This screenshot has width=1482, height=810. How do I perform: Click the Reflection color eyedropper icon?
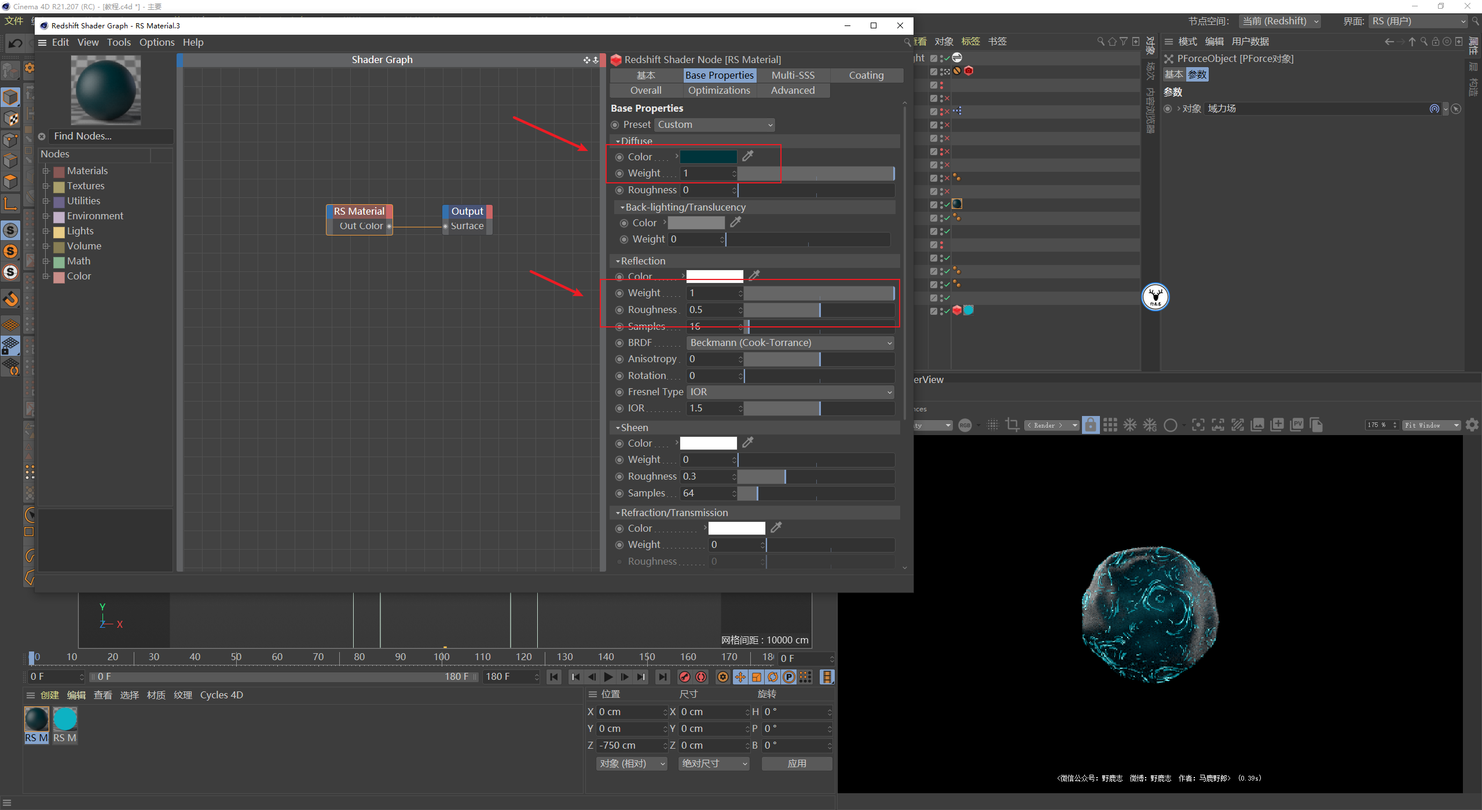754,275
